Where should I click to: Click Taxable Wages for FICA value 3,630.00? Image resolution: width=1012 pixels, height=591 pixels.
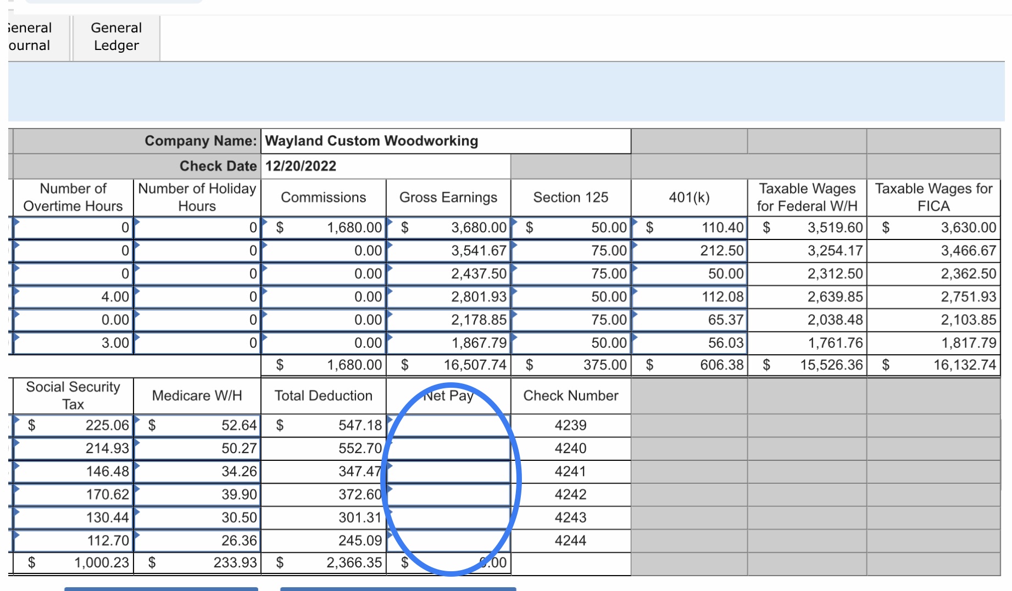[933, 227]
